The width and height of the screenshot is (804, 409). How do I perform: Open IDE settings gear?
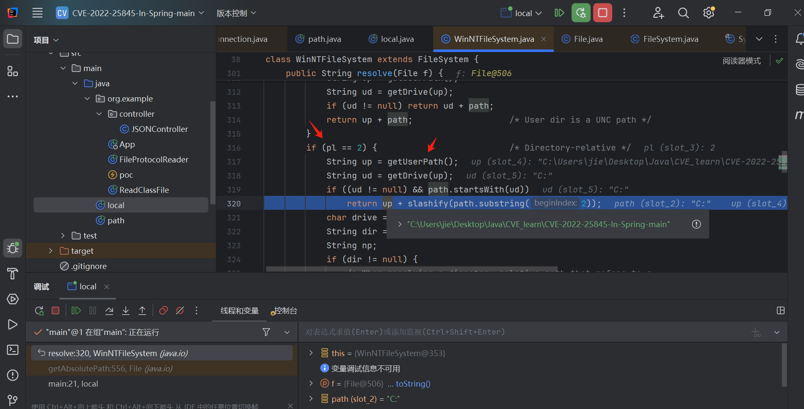click(x=709, y=13)
